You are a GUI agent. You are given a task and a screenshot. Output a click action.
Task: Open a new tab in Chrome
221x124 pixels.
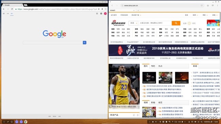[x=26, y=5]
